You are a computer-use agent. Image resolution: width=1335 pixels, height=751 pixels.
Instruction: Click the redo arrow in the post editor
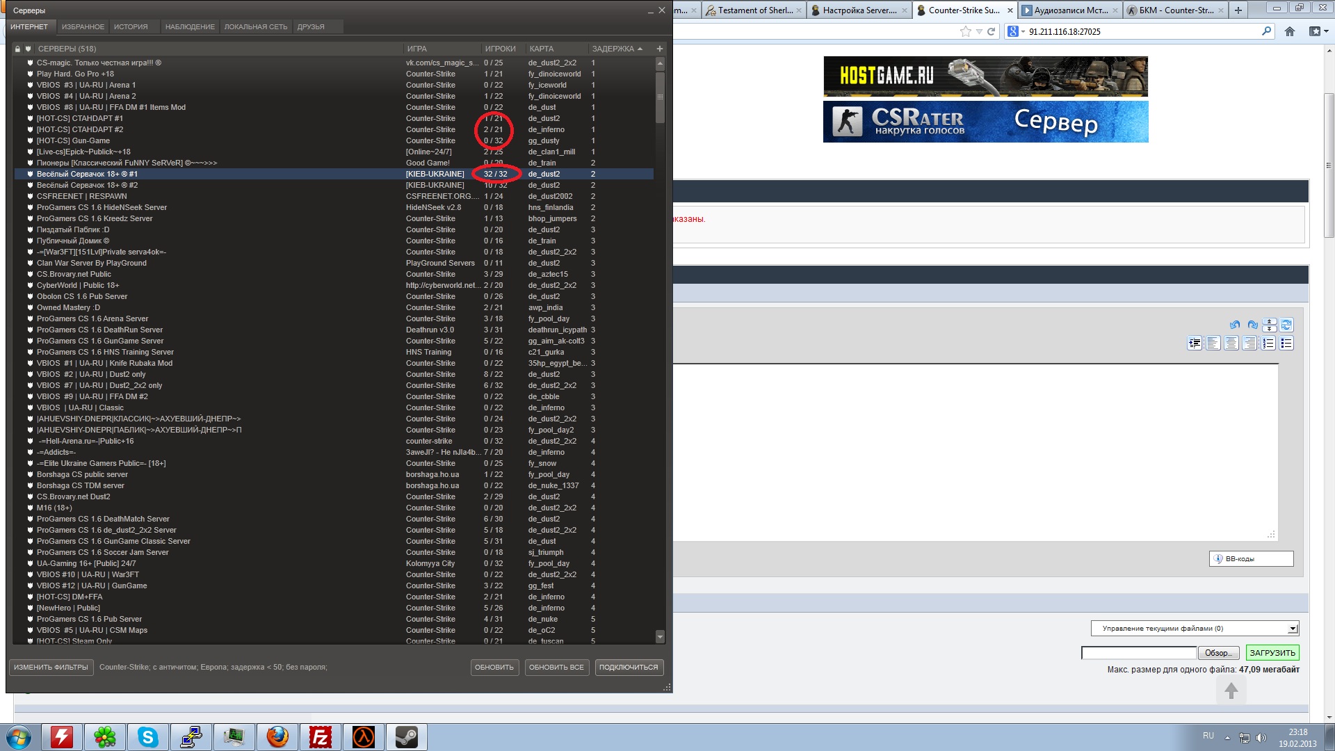1252,325
